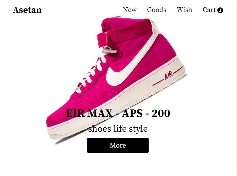Open the Wish list link
The height and width of the screenshot is (176, 237).
185,10
